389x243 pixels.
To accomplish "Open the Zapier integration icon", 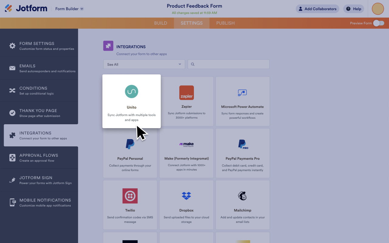I will point(186,93).
